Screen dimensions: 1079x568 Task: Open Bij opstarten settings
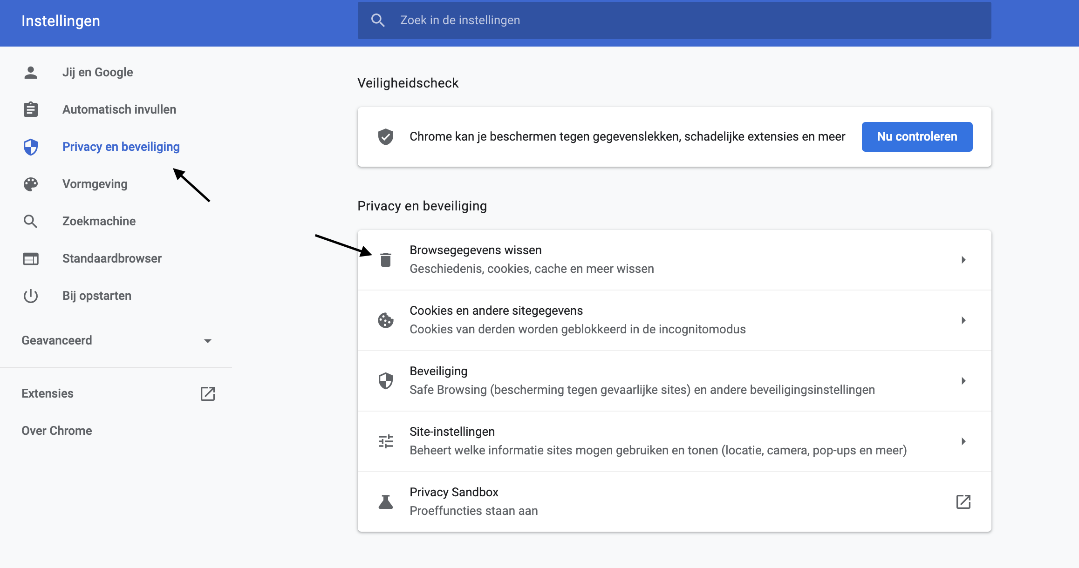[97, 296]
